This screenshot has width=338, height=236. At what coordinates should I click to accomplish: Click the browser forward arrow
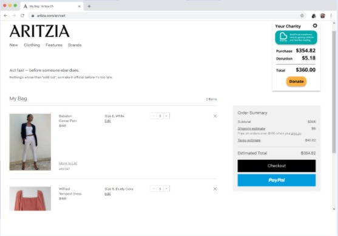point(14,16)
